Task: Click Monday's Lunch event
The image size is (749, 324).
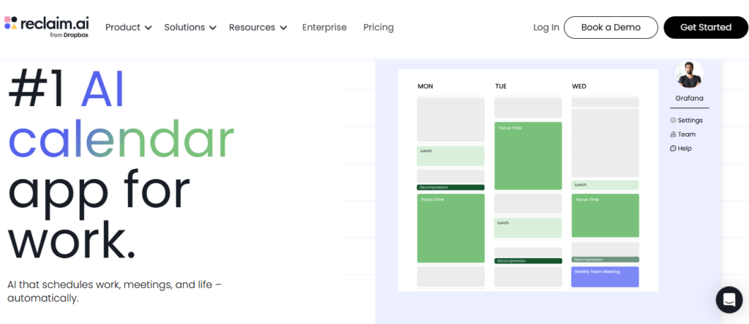Action: pyautogui.click(x=451, y=156)
